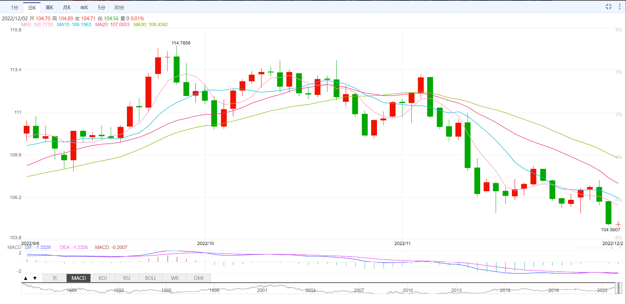Click the last green candle above 104.5607
Viewport: 626px width, 304px height.
[608, 213]
